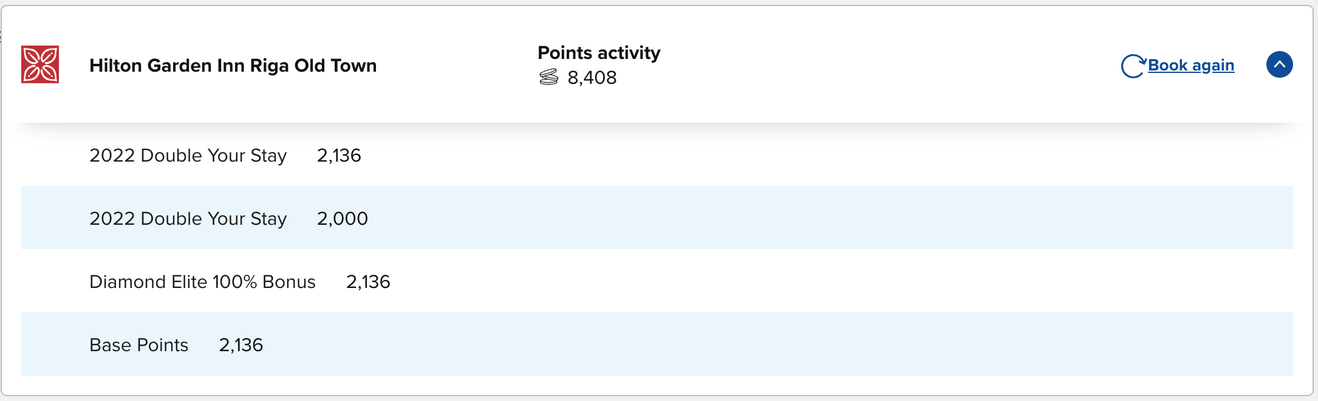Click the Diamond Elite 2,136 points value

point(368,282)
